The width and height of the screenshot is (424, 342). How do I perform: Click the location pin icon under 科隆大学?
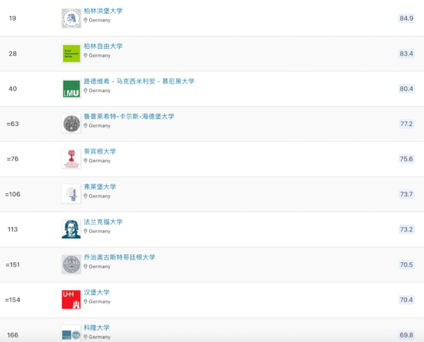(85, 337)
